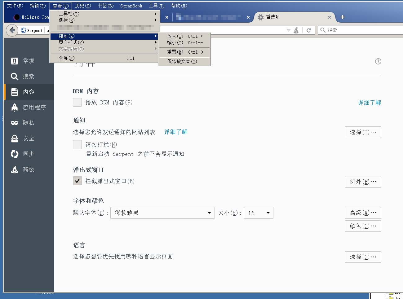Screen dimensions: 403x299
Task: Click the 颜色 colors button
Action: click(x=363, y=226)
